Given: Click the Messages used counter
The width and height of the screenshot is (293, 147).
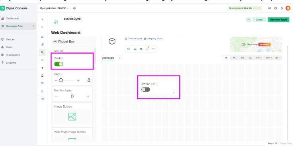Looking at the screenshot, I should point(244,8).
